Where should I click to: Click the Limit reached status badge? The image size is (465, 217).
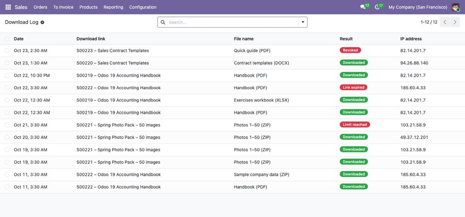point(355,125)
